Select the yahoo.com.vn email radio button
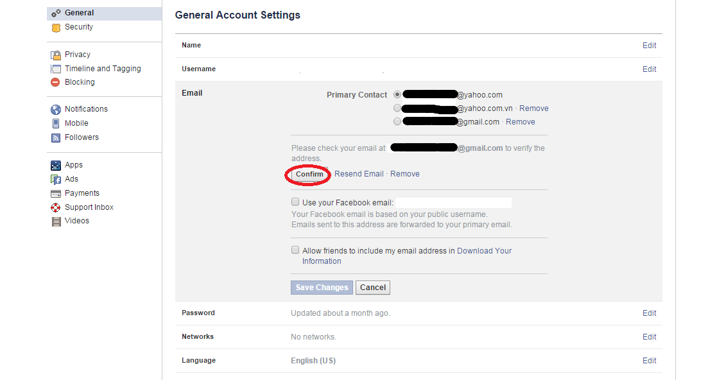The image size is (708, 380). coord(397,108)
